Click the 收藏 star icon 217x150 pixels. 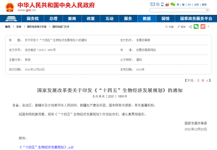pyautogui.click(x=166, y=27)
